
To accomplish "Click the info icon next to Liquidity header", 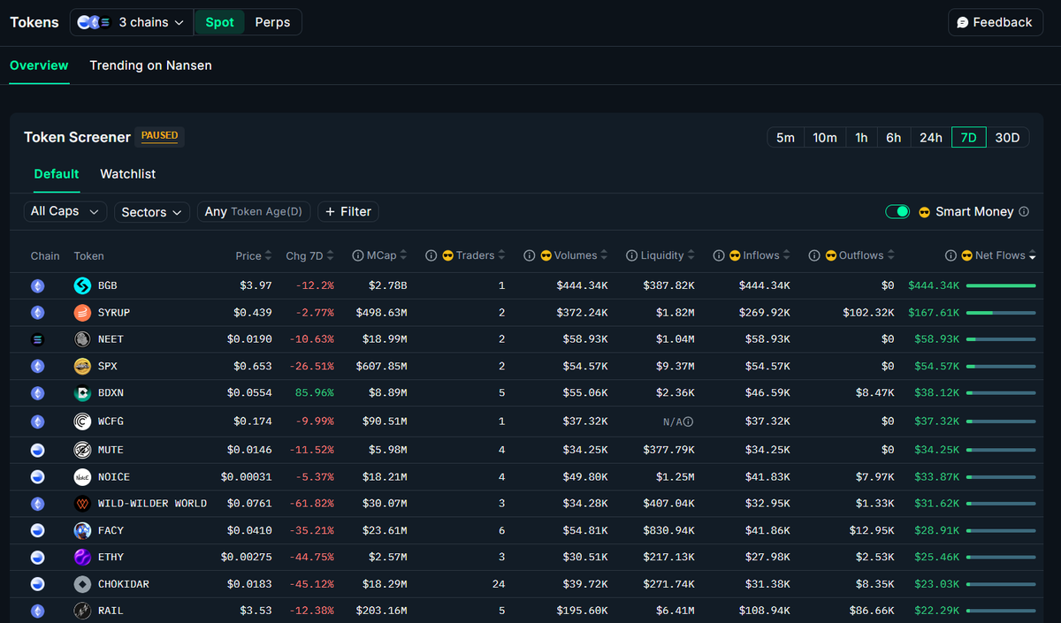I will (631, 255).
